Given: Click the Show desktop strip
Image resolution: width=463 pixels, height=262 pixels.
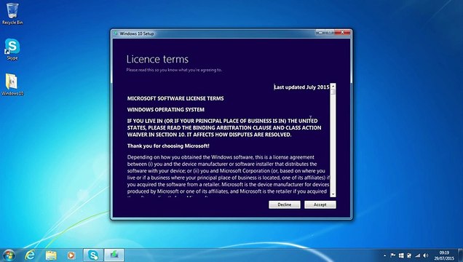Looking at the screenshot, I should [x=460, y=255].
